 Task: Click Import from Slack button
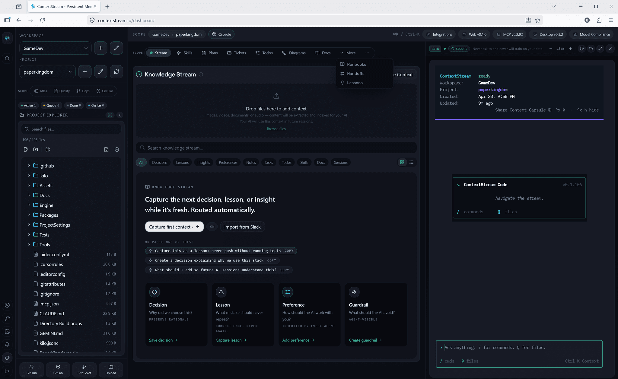[x=242, y=227]
